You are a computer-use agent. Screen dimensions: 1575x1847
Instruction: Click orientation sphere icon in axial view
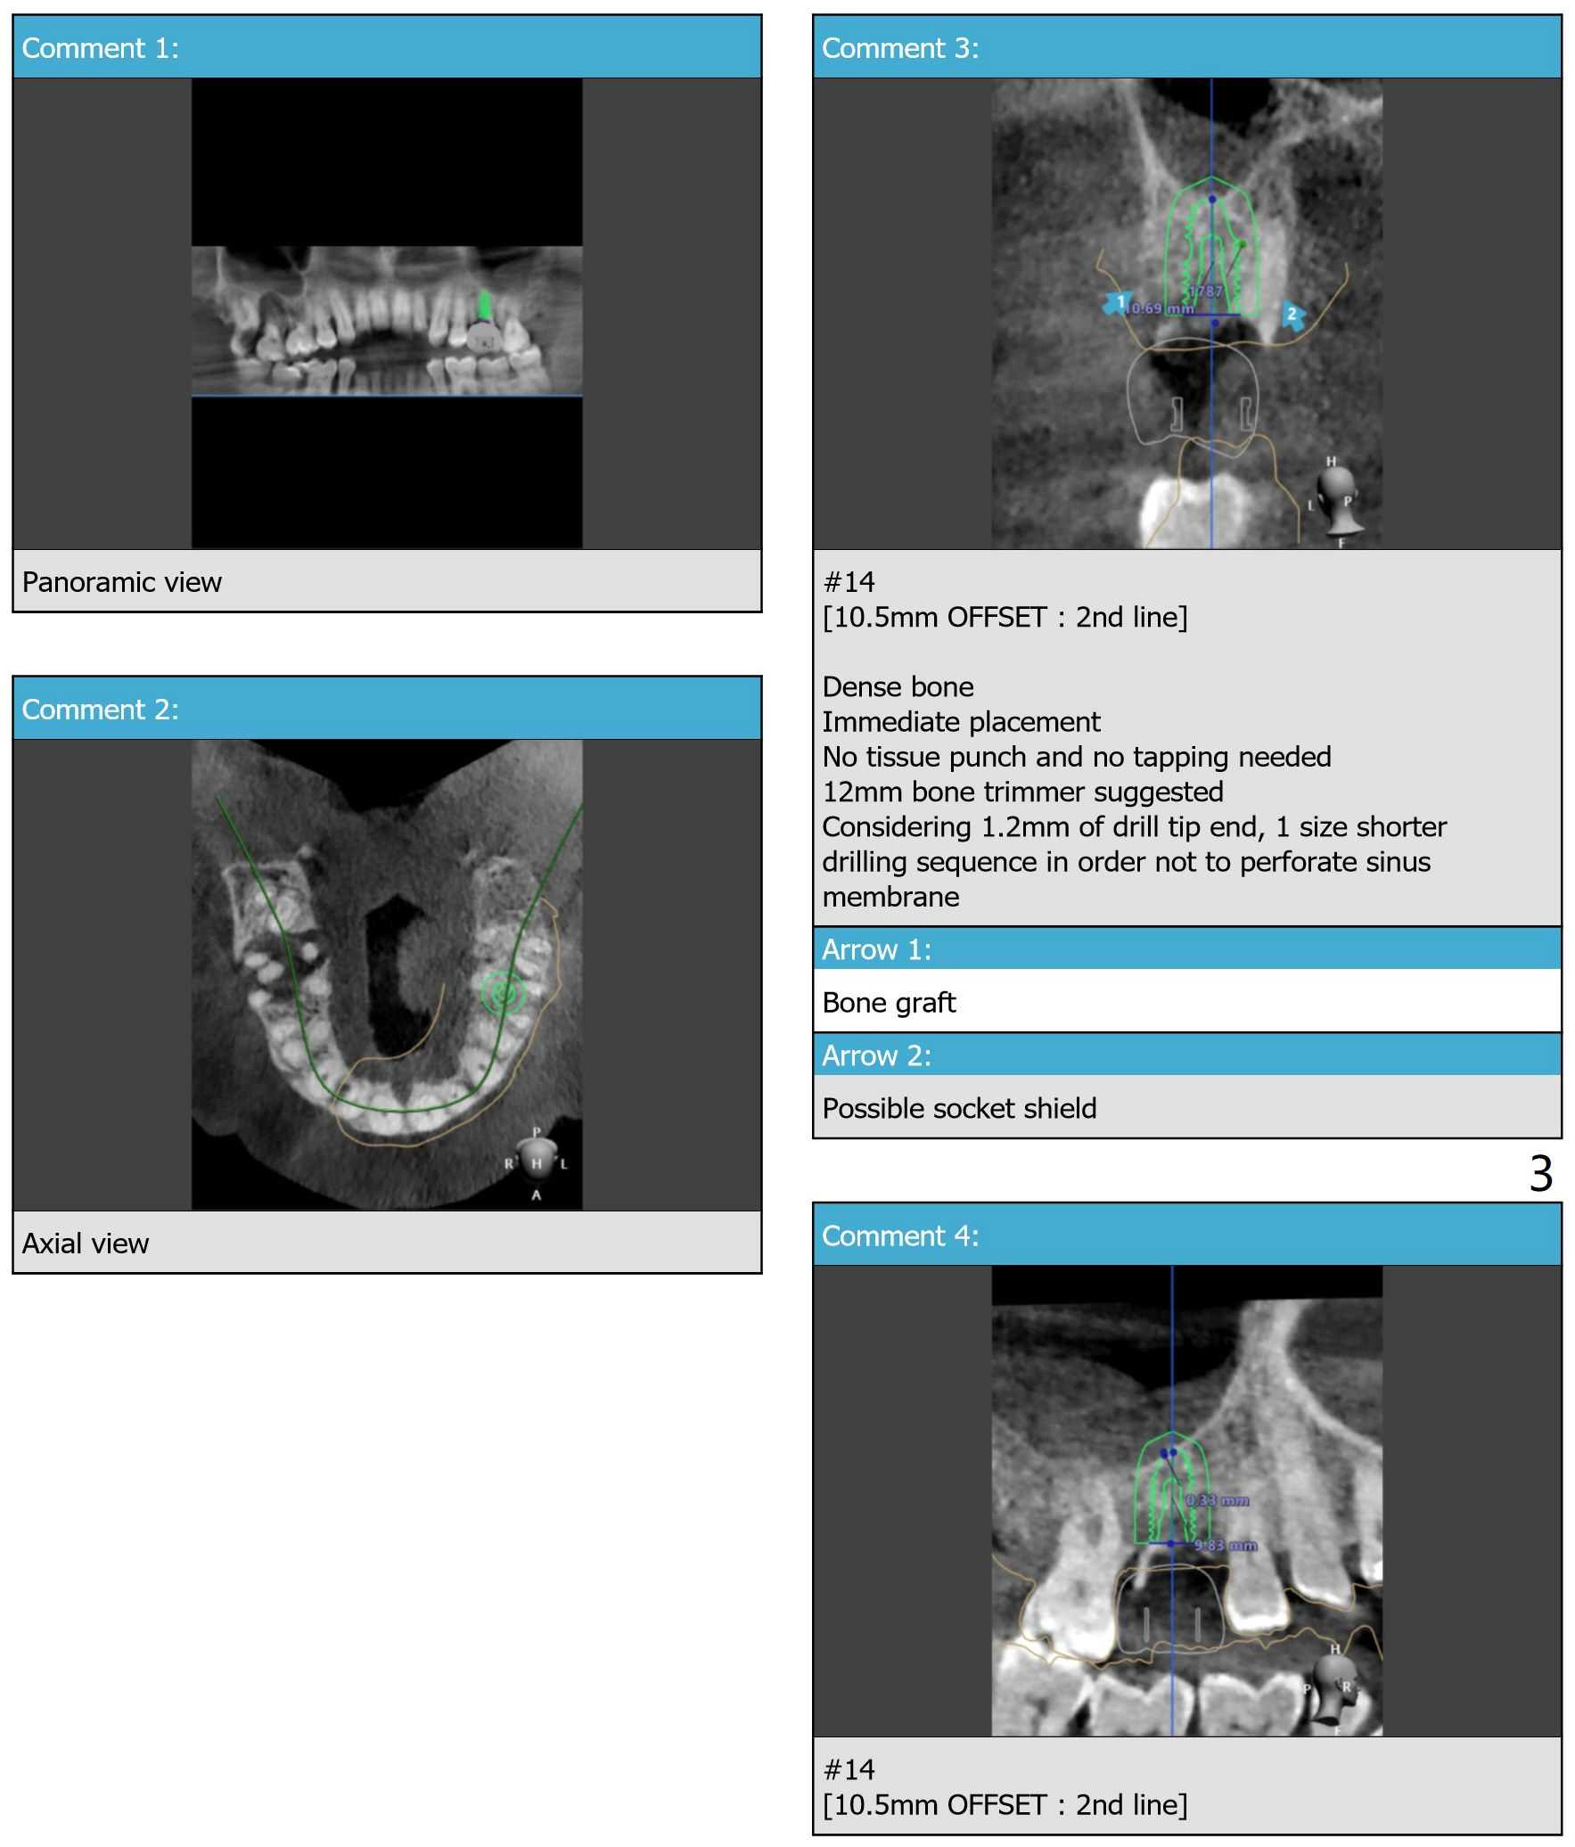click(536, 1162)
